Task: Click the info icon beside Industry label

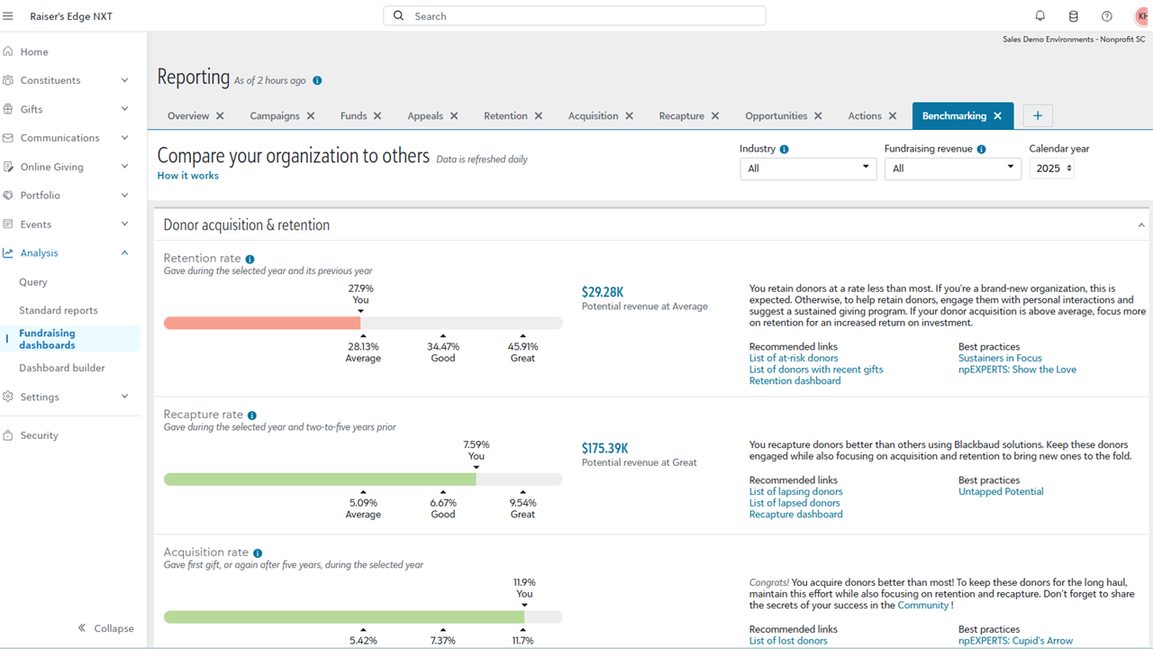Action: click(x=784, y=150)
